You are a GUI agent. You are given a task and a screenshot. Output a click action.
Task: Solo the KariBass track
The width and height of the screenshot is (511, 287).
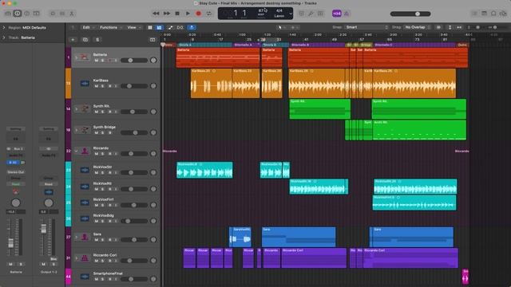(x=103, y=86)
